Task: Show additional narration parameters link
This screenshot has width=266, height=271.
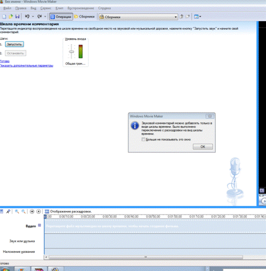Action: [27, 65]
